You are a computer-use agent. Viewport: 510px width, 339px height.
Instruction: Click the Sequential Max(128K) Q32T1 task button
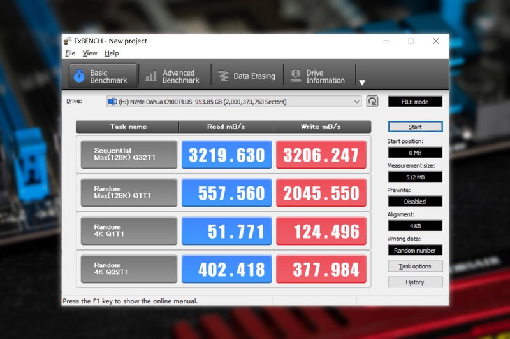(129, 155)
